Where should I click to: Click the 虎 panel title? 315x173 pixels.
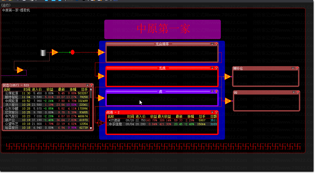click(161, 92)
